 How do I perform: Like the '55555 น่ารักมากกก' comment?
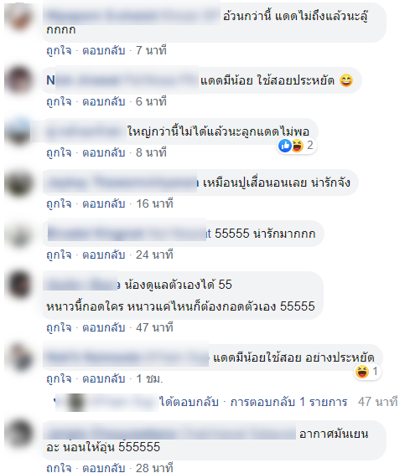tap(59, 254)
